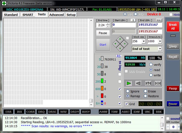
Task: Click the log scroll down arrow
Action: (162, 129)
